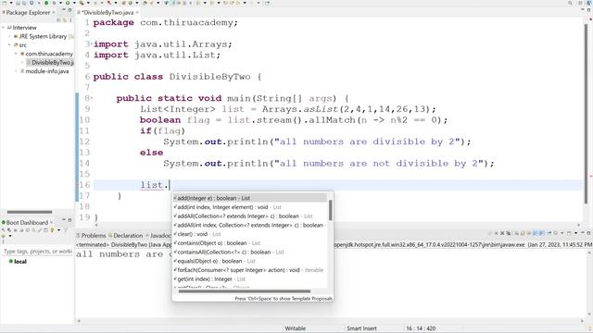Choose the forEach(Consumer) proposal

(249, 270)
